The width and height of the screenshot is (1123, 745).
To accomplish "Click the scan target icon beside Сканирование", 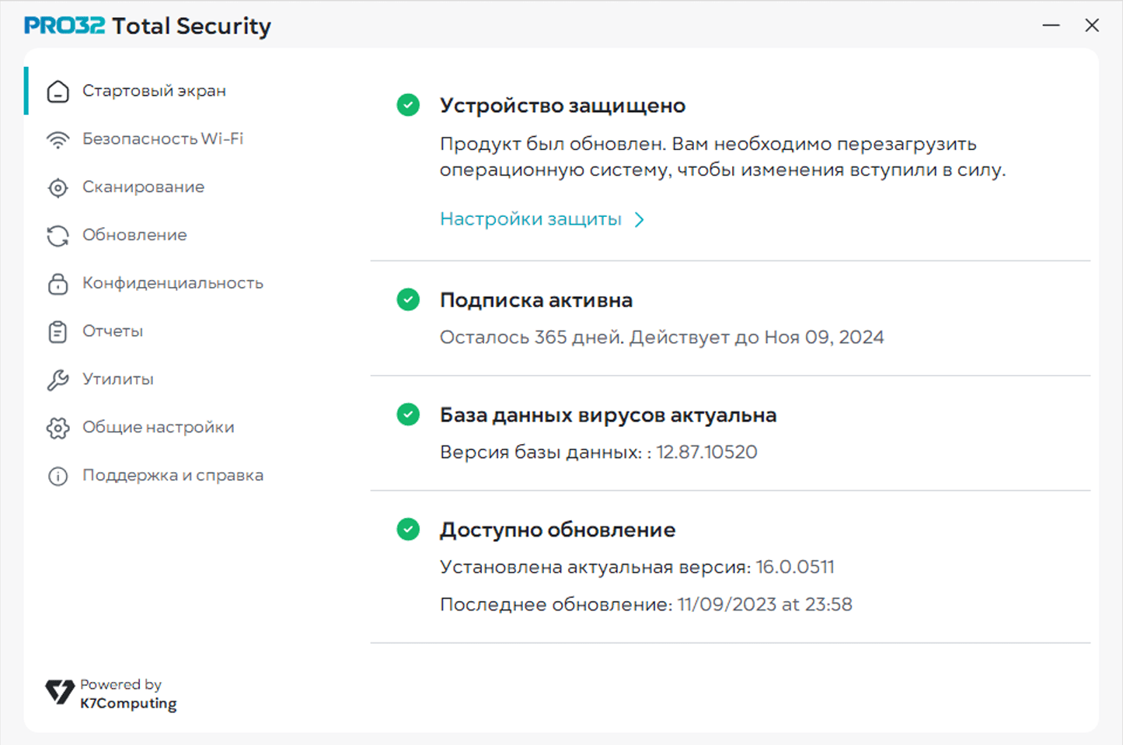I will point(58,187).
